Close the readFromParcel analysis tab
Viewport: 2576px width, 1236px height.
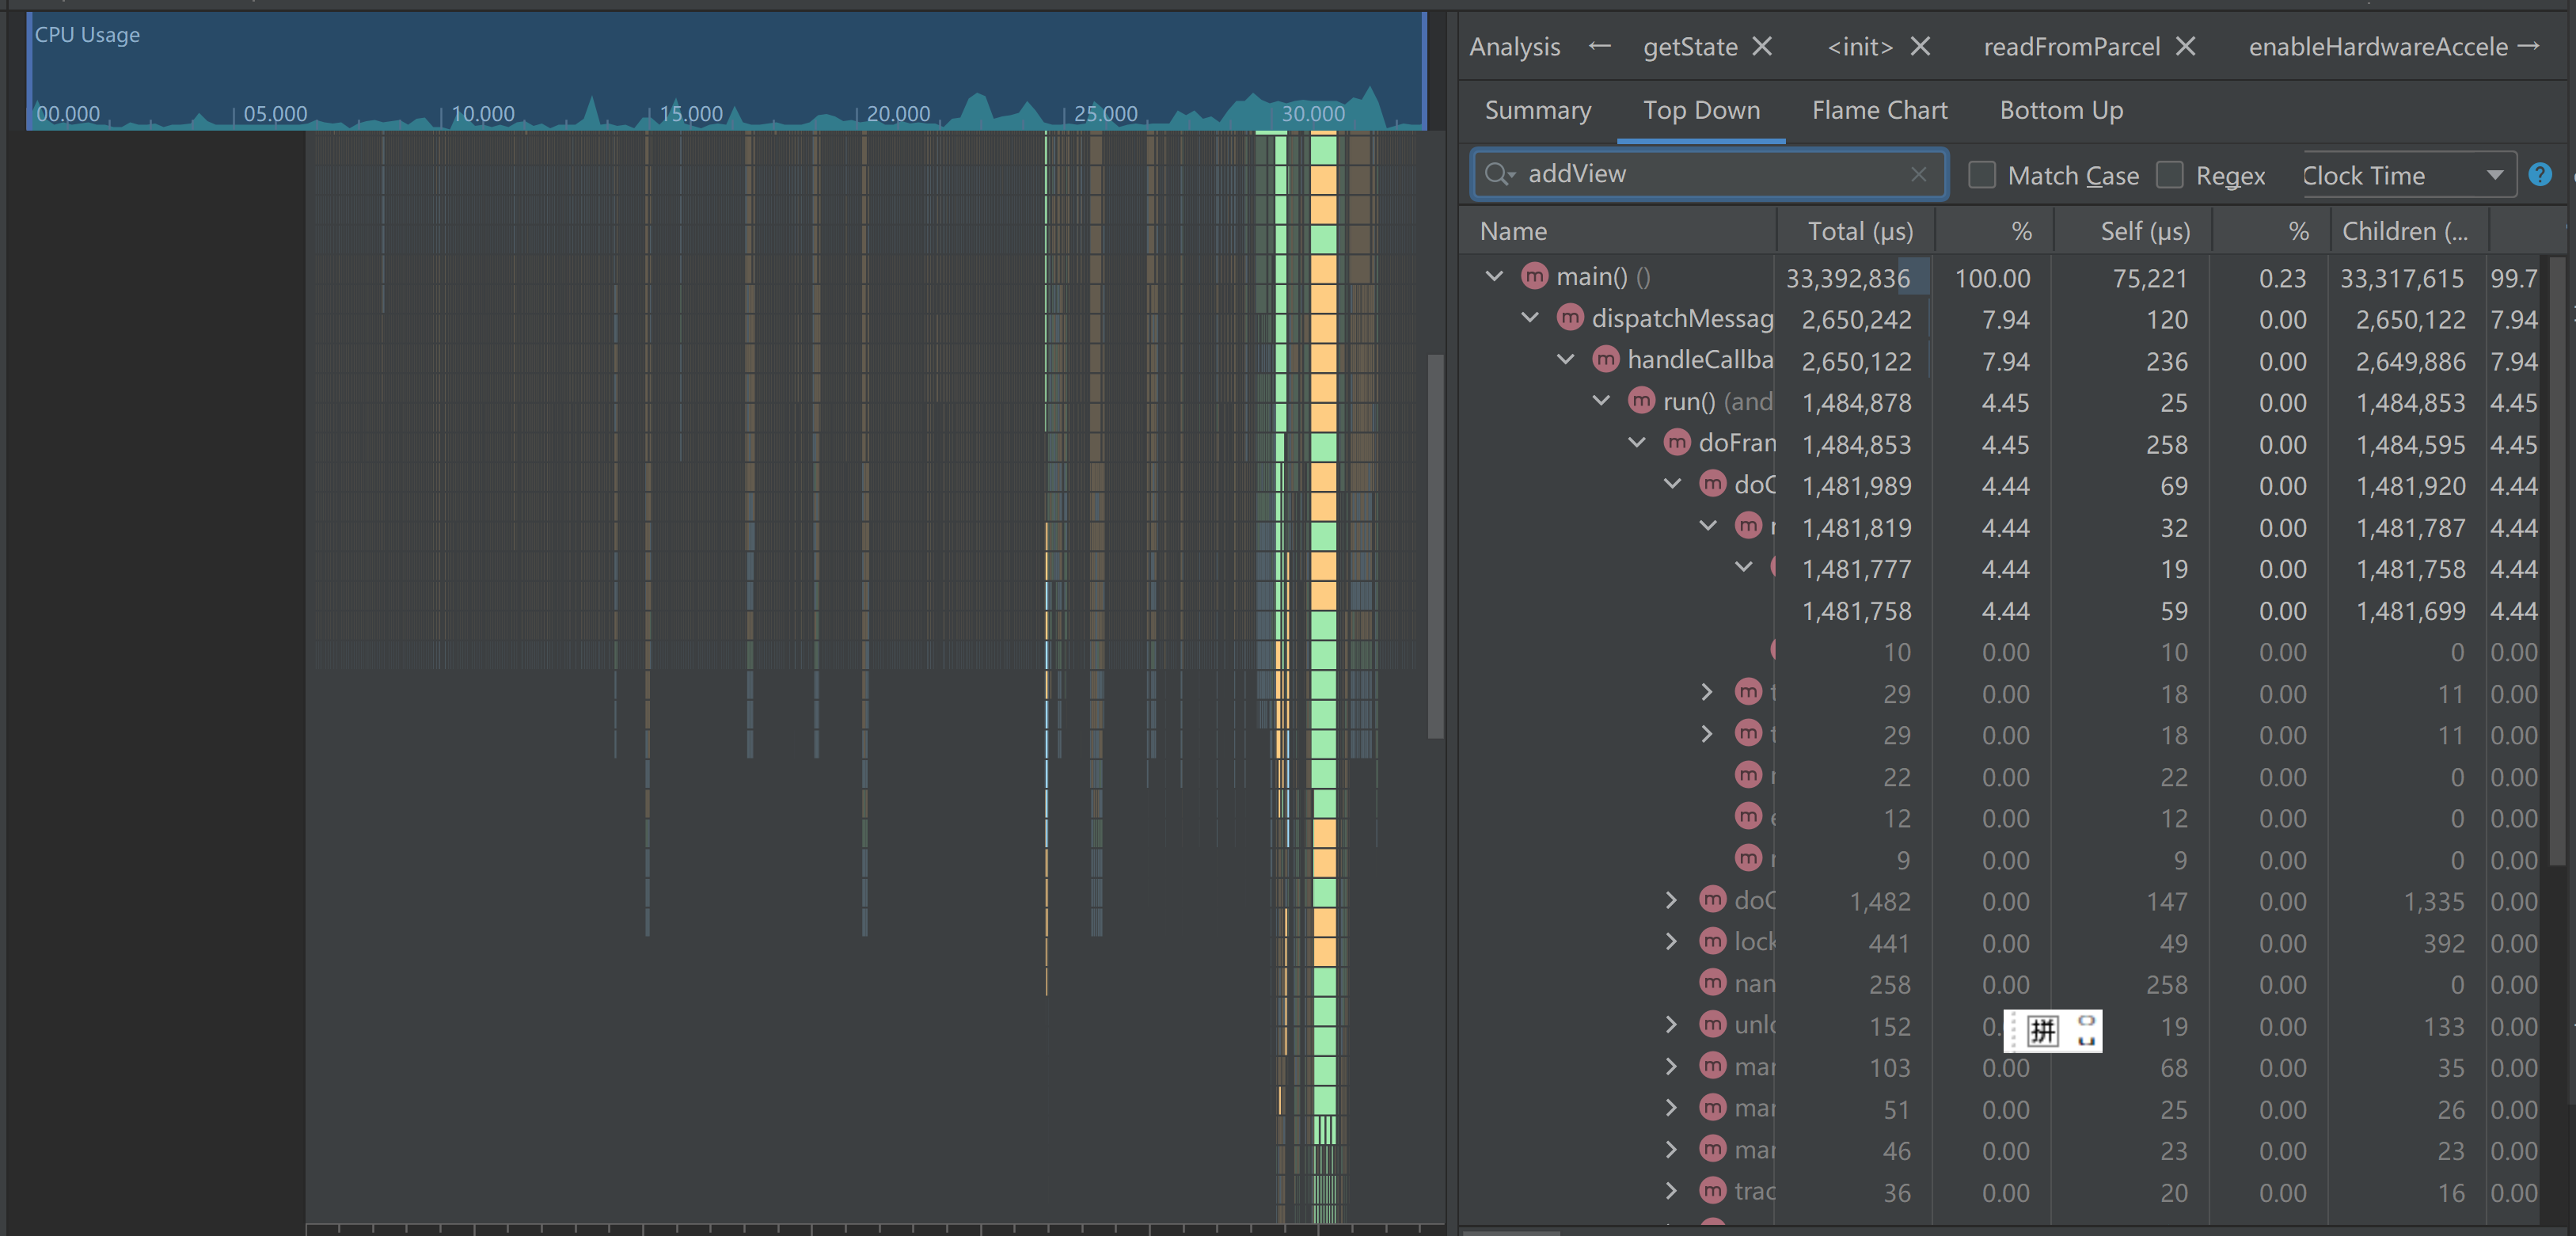2186,47
